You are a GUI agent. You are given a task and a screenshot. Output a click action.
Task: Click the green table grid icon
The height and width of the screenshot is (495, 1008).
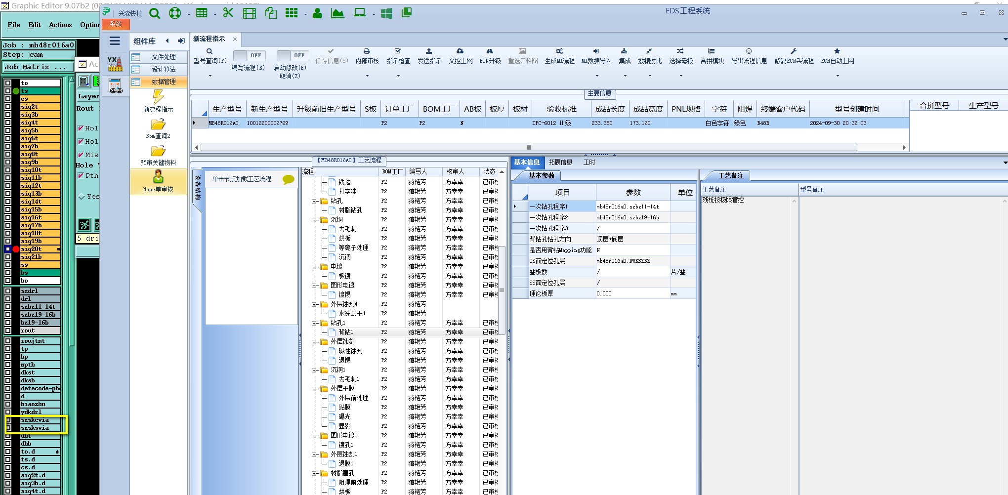(x=202, y=13)
